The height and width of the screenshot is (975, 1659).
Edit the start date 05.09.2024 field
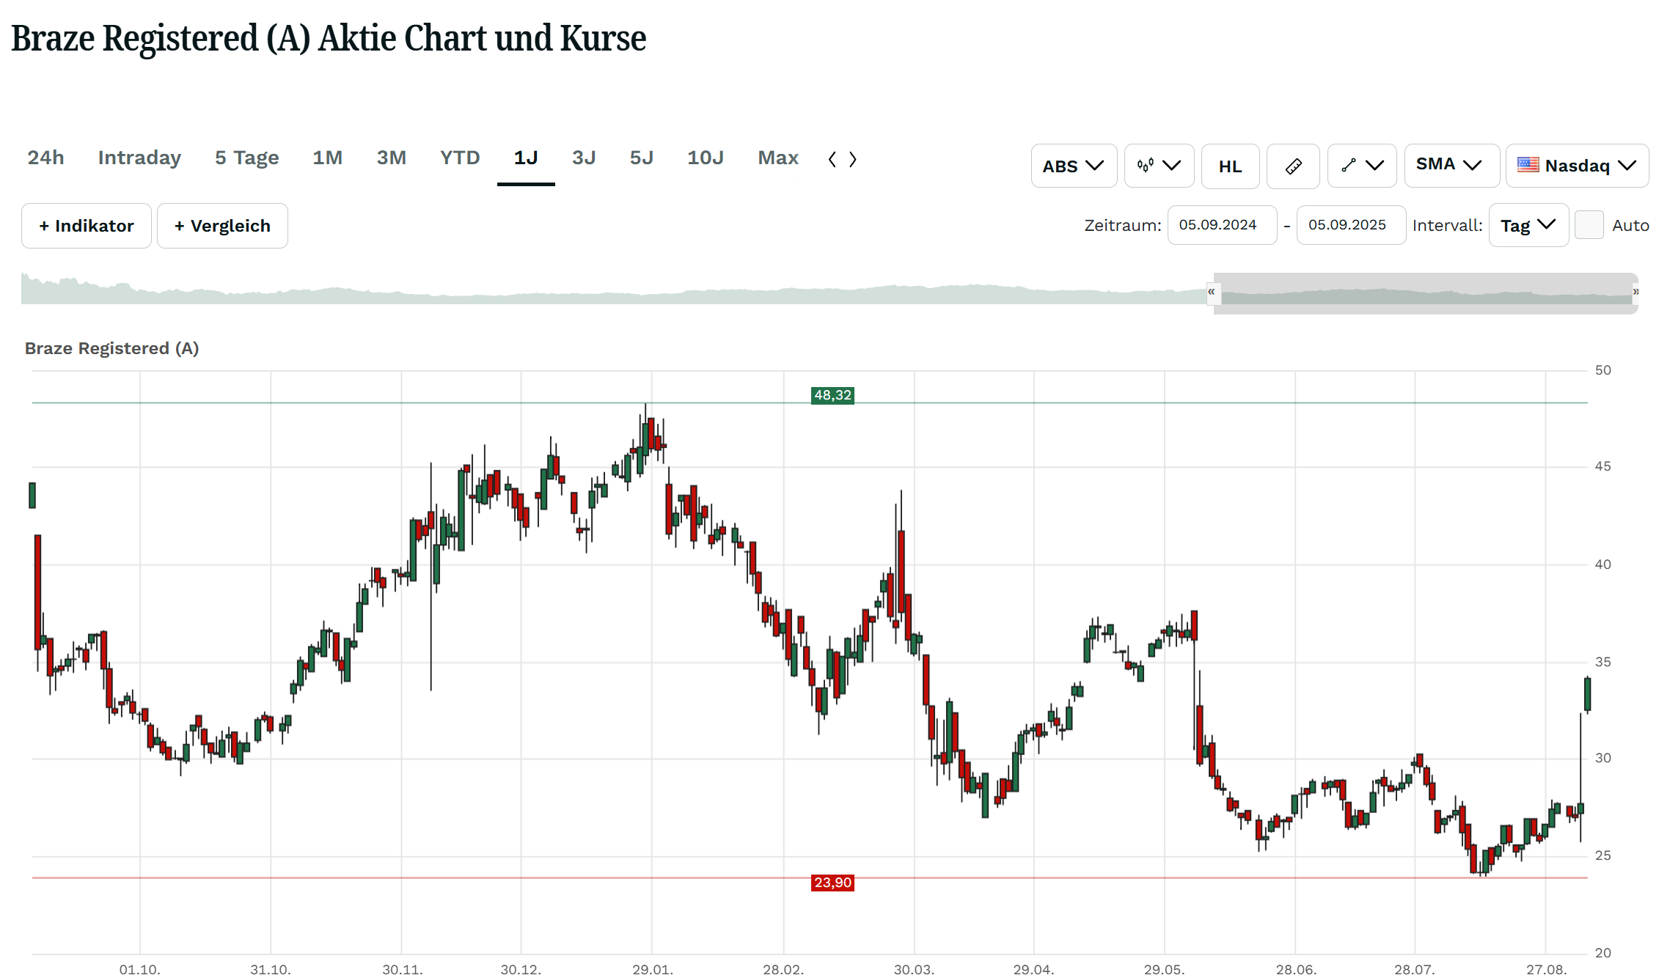click(1222, 225)
